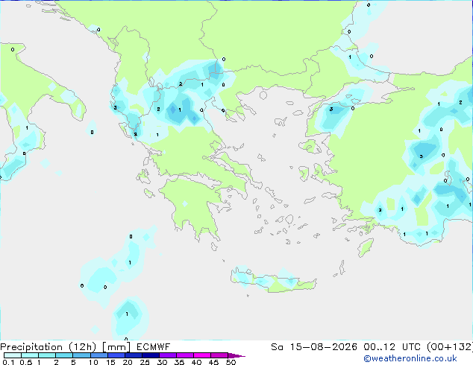The height and width of the screenshot is (365, 473).
Task: Click the legend label "45"
Action: 213,362
